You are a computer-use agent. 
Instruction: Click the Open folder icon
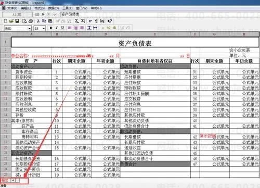click(x=11, y=21)
